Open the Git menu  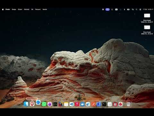32,9
